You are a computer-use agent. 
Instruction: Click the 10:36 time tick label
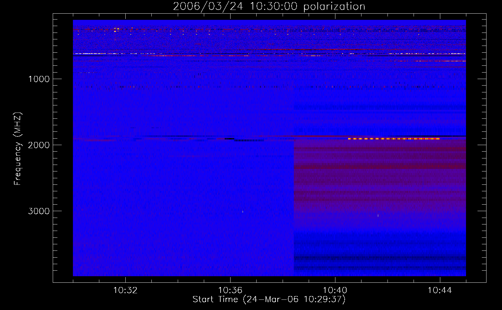[230, 290]
